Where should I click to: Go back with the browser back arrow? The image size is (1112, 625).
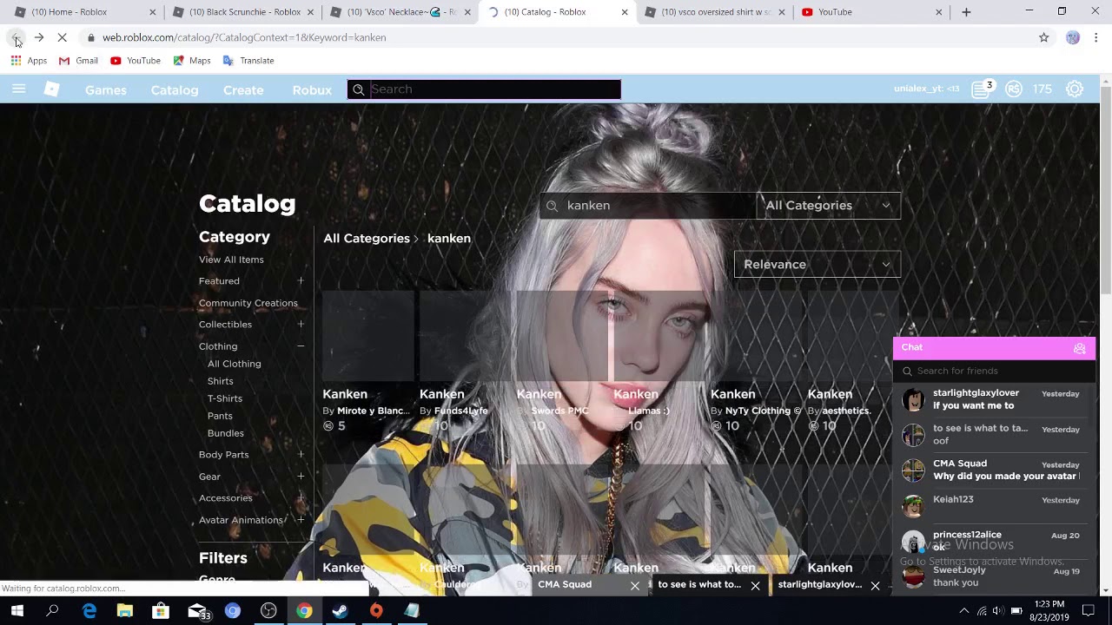[16, 37]
